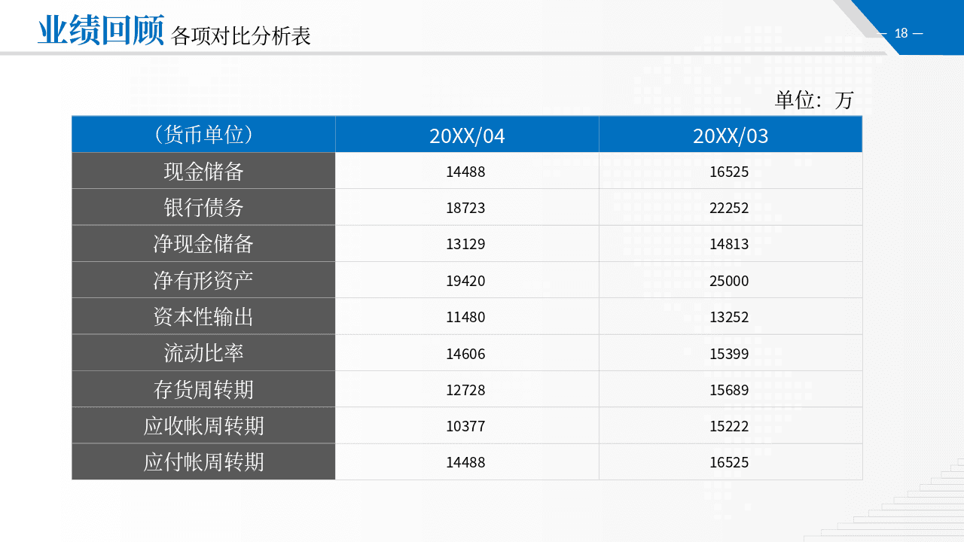Select the 12728 table cell
This screenshot has height=542, width=964.
click(467, 389)
